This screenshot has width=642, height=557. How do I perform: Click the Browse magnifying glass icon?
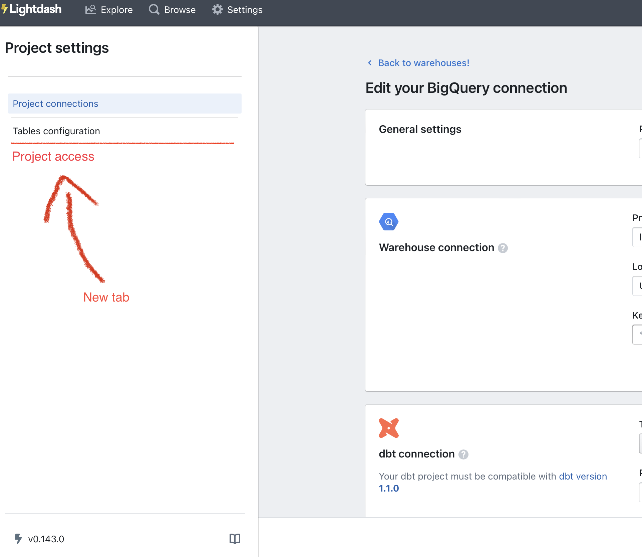click(x=154, y=10)
